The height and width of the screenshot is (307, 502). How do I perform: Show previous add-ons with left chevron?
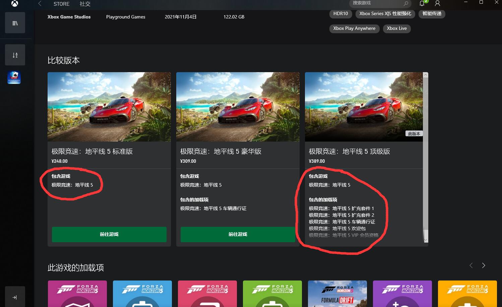click(471, 265)
